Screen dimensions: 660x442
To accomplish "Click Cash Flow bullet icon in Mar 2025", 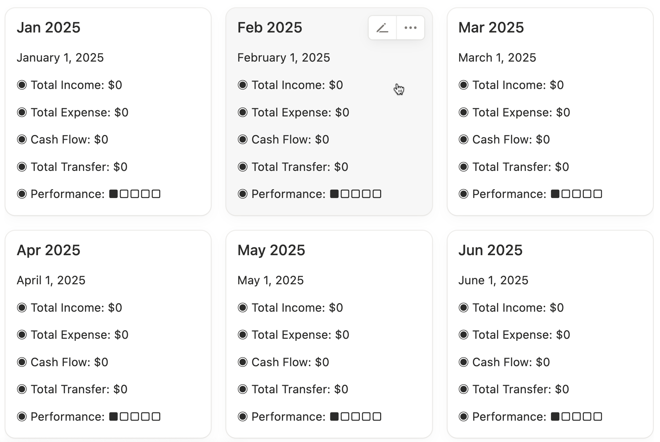I will 463,139.
